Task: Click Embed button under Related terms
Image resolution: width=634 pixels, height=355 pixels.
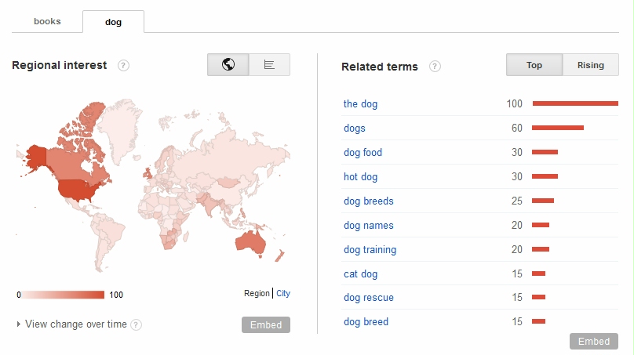Action: [593, 341]
